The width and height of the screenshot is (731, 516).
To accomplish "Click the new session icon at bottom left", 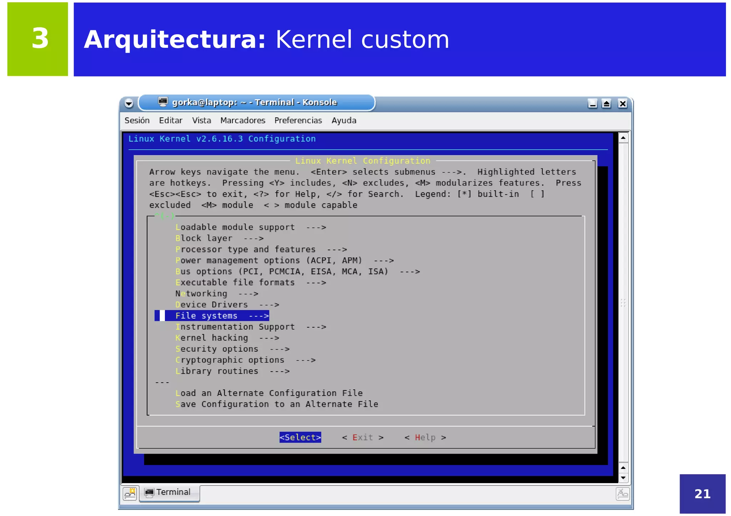I will (x=130, y=494).
